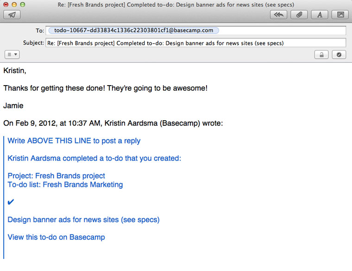
Task: Open the photo browser toolbar icon
Action: click(340, 15)
